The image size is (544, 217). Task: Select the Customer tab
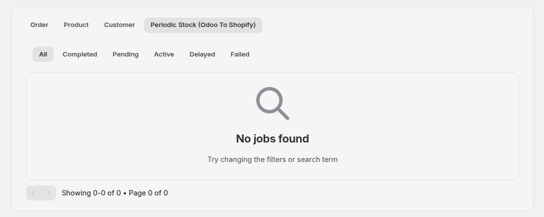[x=120, y=25]
